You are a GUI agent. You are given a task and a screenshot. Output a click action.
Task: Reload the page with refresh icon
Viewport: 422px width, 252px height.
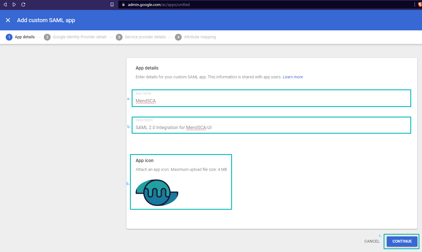click(x=23, y=5)
